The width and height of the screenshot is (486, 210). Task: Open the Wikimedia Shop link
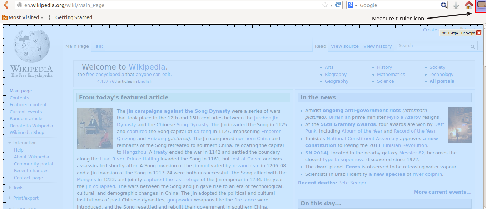[27, 133]
